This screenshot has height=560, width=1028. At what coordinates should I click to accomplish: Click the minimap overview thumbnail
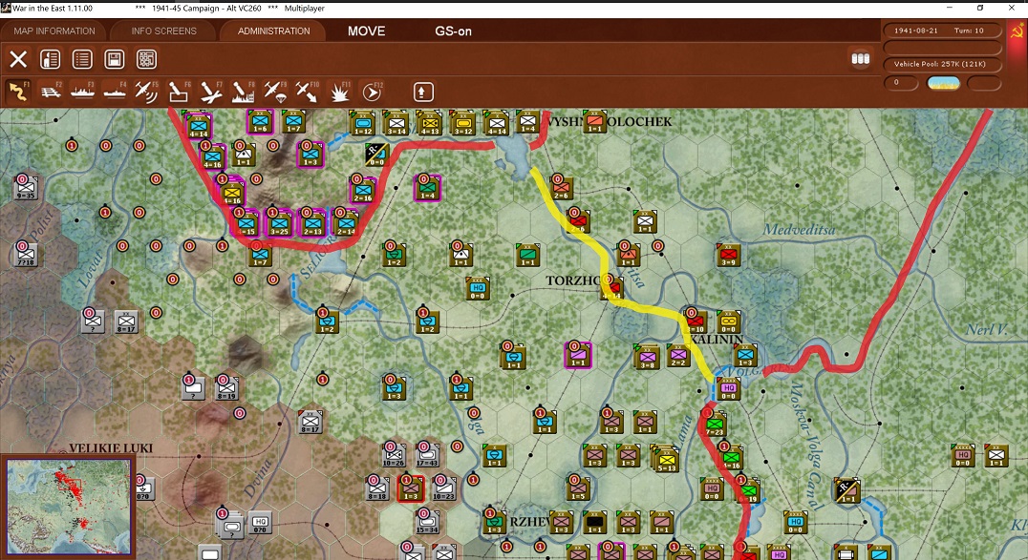69,507
